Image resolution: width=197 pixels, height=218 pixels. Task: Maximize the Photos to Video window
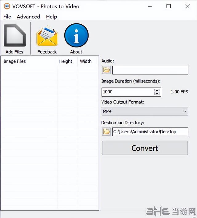tap(168, 6)
